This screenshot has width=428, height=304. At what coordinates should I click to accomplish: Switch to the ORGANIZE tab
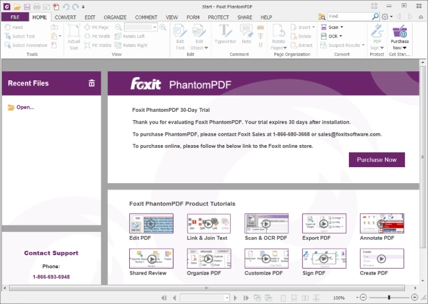[x=115, y=17]
